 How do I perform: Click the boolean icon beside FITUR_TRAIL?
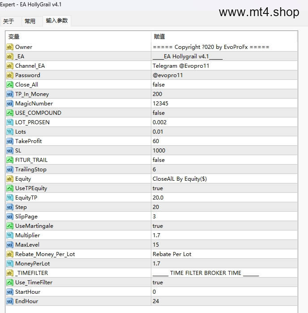(10, 160)
